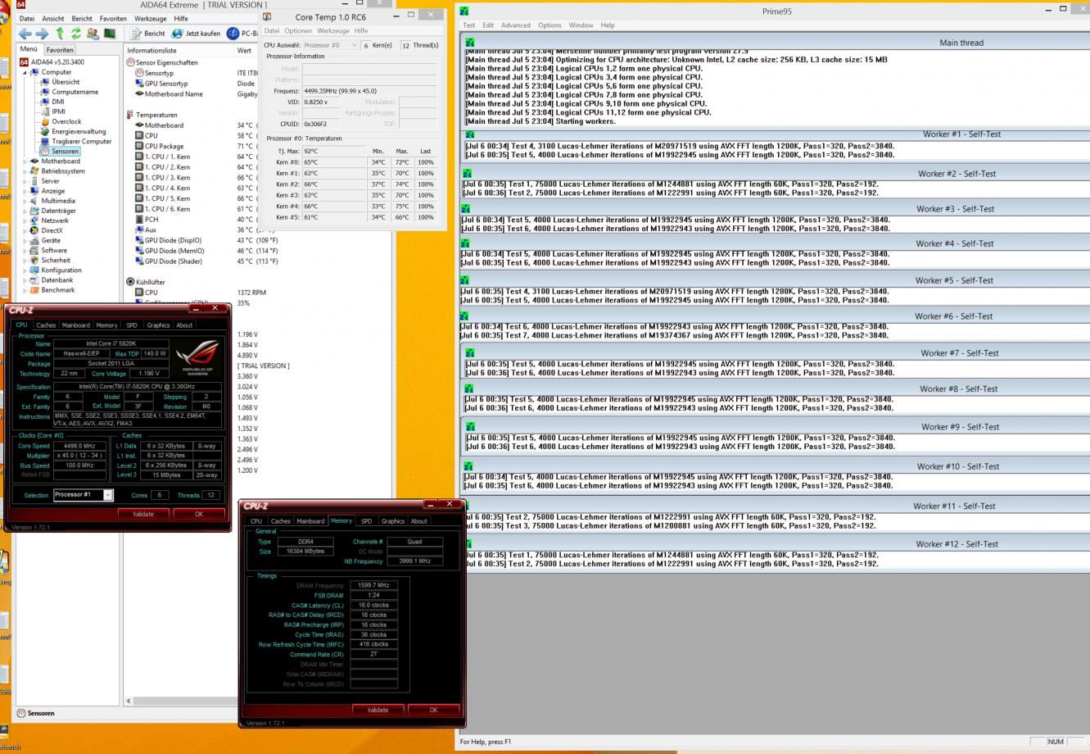This screenshot has width=1090, height=754.
Task: Click Kühllüfter fan icon
Action: 130,281
